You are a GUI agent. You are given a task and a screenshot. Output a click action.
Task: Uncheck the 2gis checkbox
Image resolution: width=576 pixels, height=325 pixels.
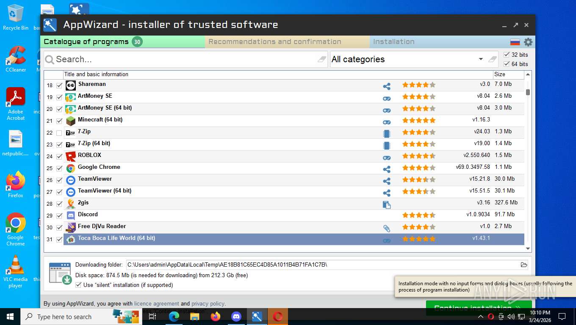[59, 204]
